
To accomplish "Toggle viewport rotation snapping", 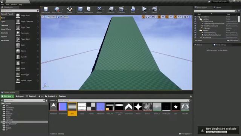I will 167,17.
